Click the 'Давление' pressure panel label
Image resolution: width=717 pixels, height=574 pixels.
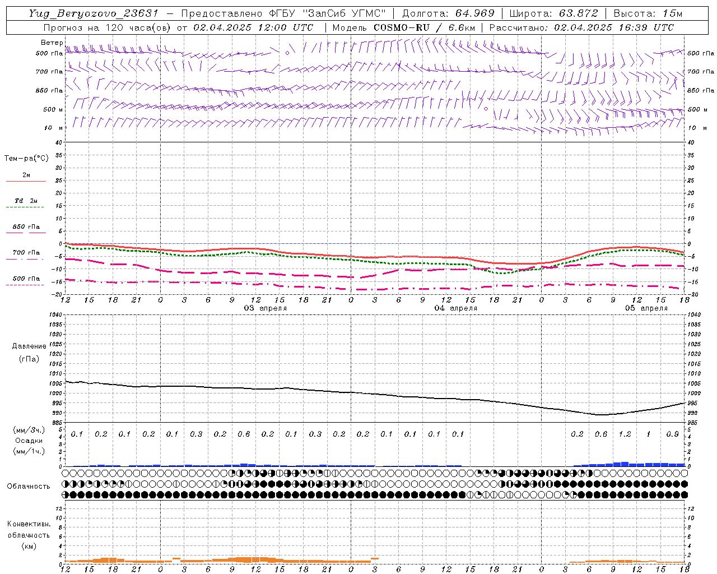pyautogui.click(x=29, y=346)
